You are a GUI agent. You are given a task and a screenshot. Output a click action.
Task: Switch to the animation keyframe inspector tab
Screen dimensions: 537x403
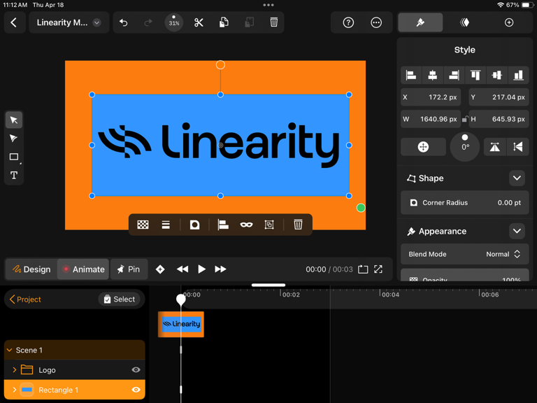464,22
